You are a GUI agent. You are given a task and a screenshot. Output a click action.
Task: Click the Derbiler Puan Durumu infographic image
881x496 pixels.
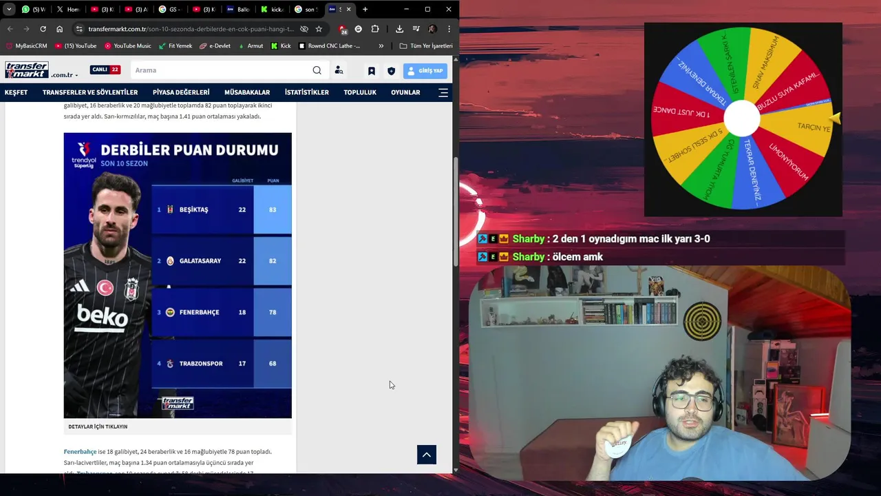pyautogui.click(x=178, y=275)
